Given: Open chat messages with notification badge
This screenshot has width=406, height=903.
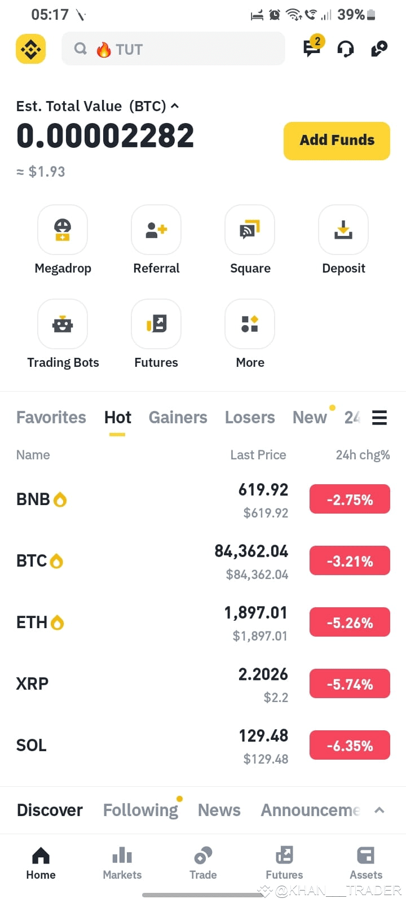Looking at the screenshot, I should (x=312, y=47).
